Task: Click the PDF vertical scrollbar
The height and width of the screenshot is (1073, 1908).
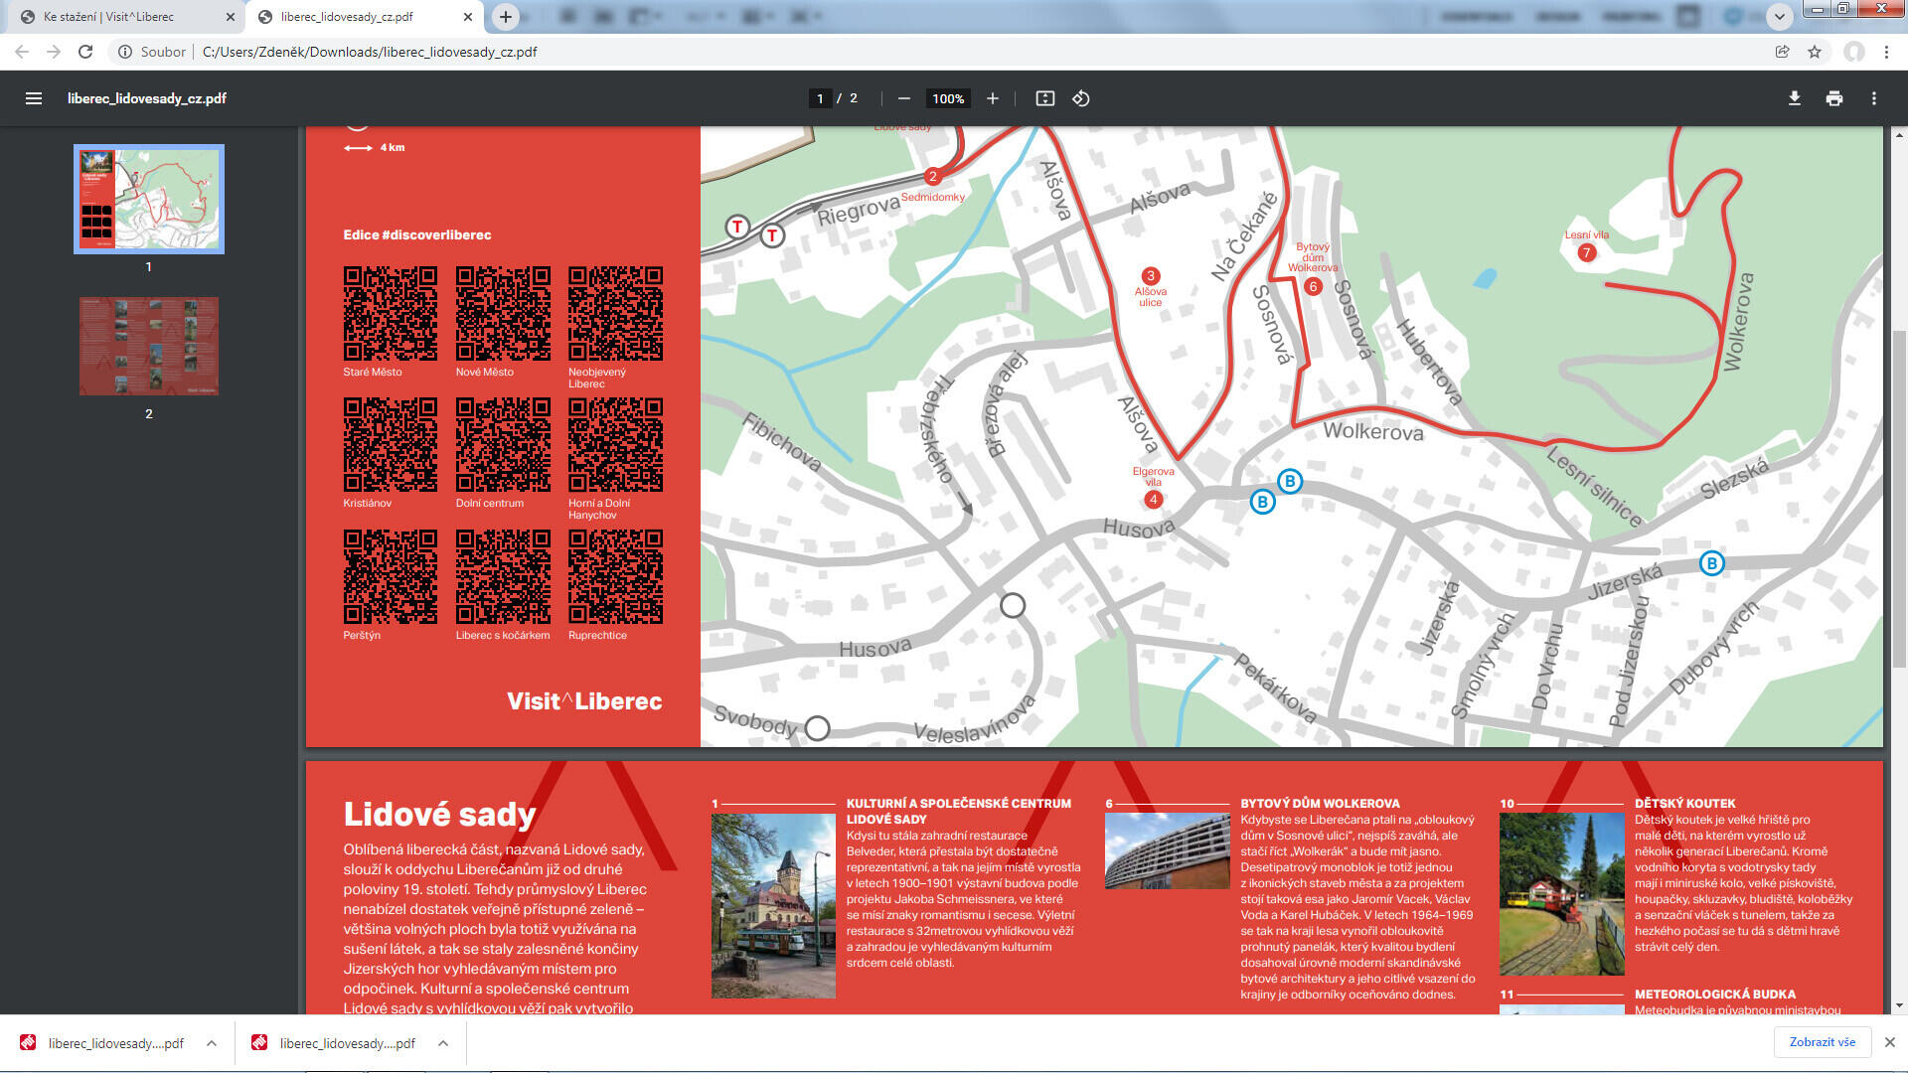Action: coord(1900,497)
